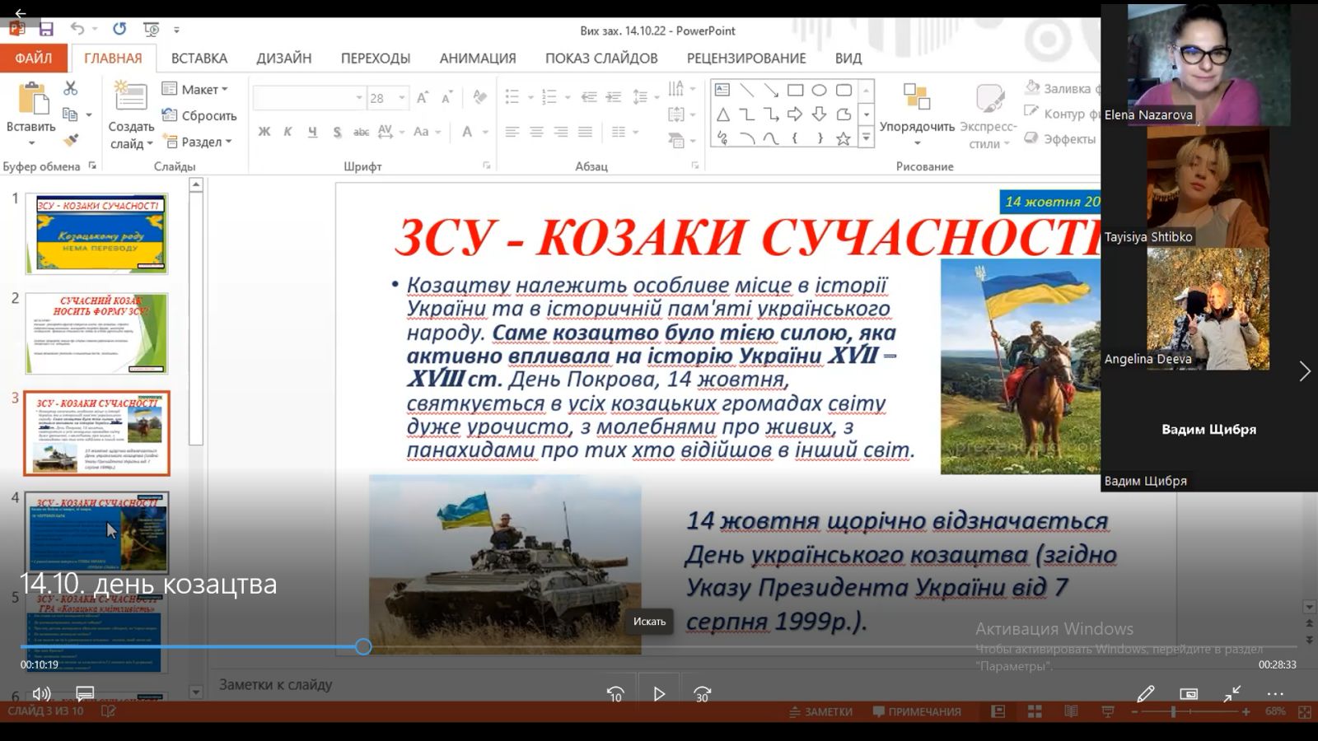This screenshot has height=741, width=1318.
Task: Click the Redo icon in quick access toolbar
Action: click(119, 30)
